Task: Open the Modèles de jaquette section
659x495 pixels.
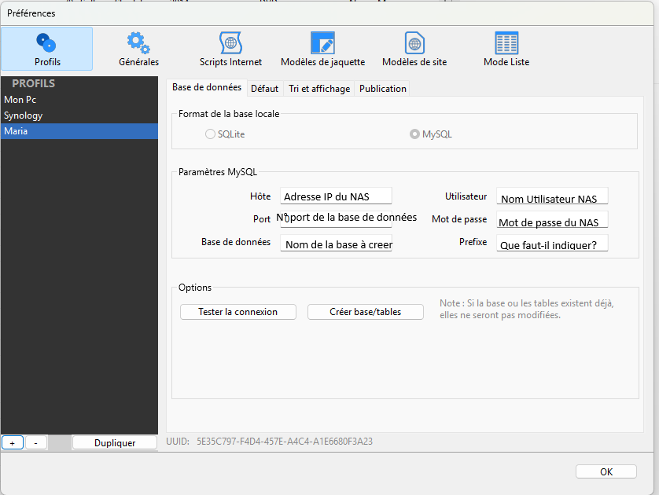Action: click(322, 49)
